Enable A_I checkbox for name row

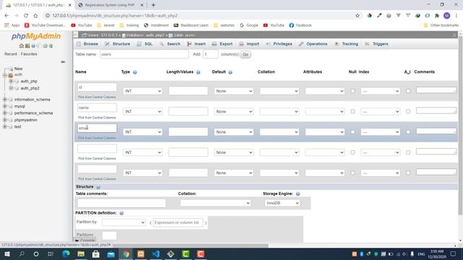(x=408, y=111)
